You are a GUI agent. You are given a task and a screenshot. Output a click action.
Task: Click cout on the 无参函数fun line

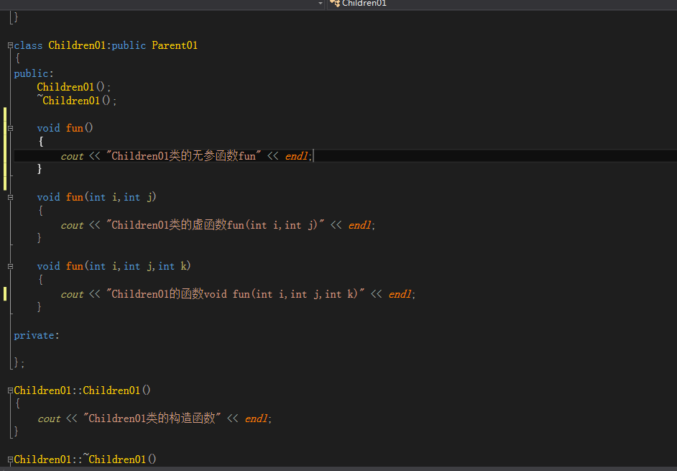72,157
